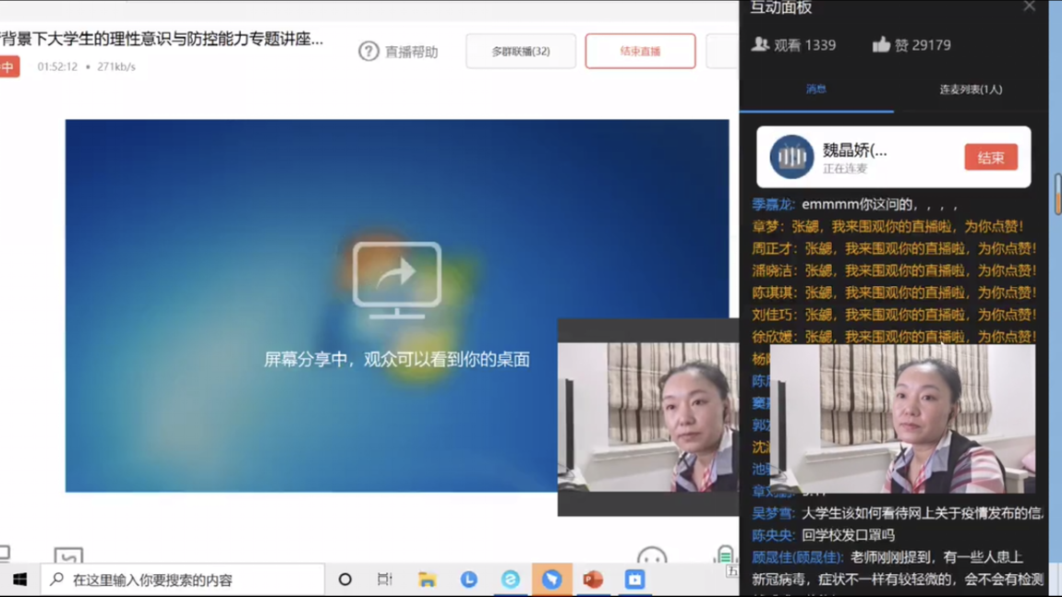Image resolution: width=1062 pixels, height=597 pixels.
Task: Open the 多群联播(32) button
Action: click(521, 52)
